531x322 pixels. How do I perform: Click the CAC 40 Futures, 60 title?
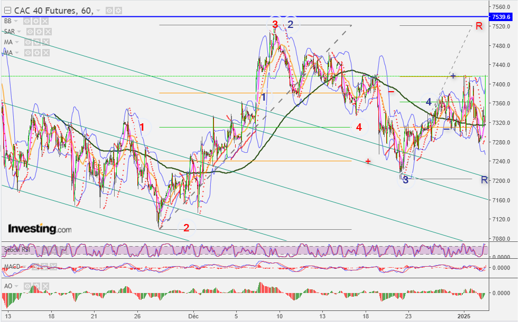click(x=54, y=11)
